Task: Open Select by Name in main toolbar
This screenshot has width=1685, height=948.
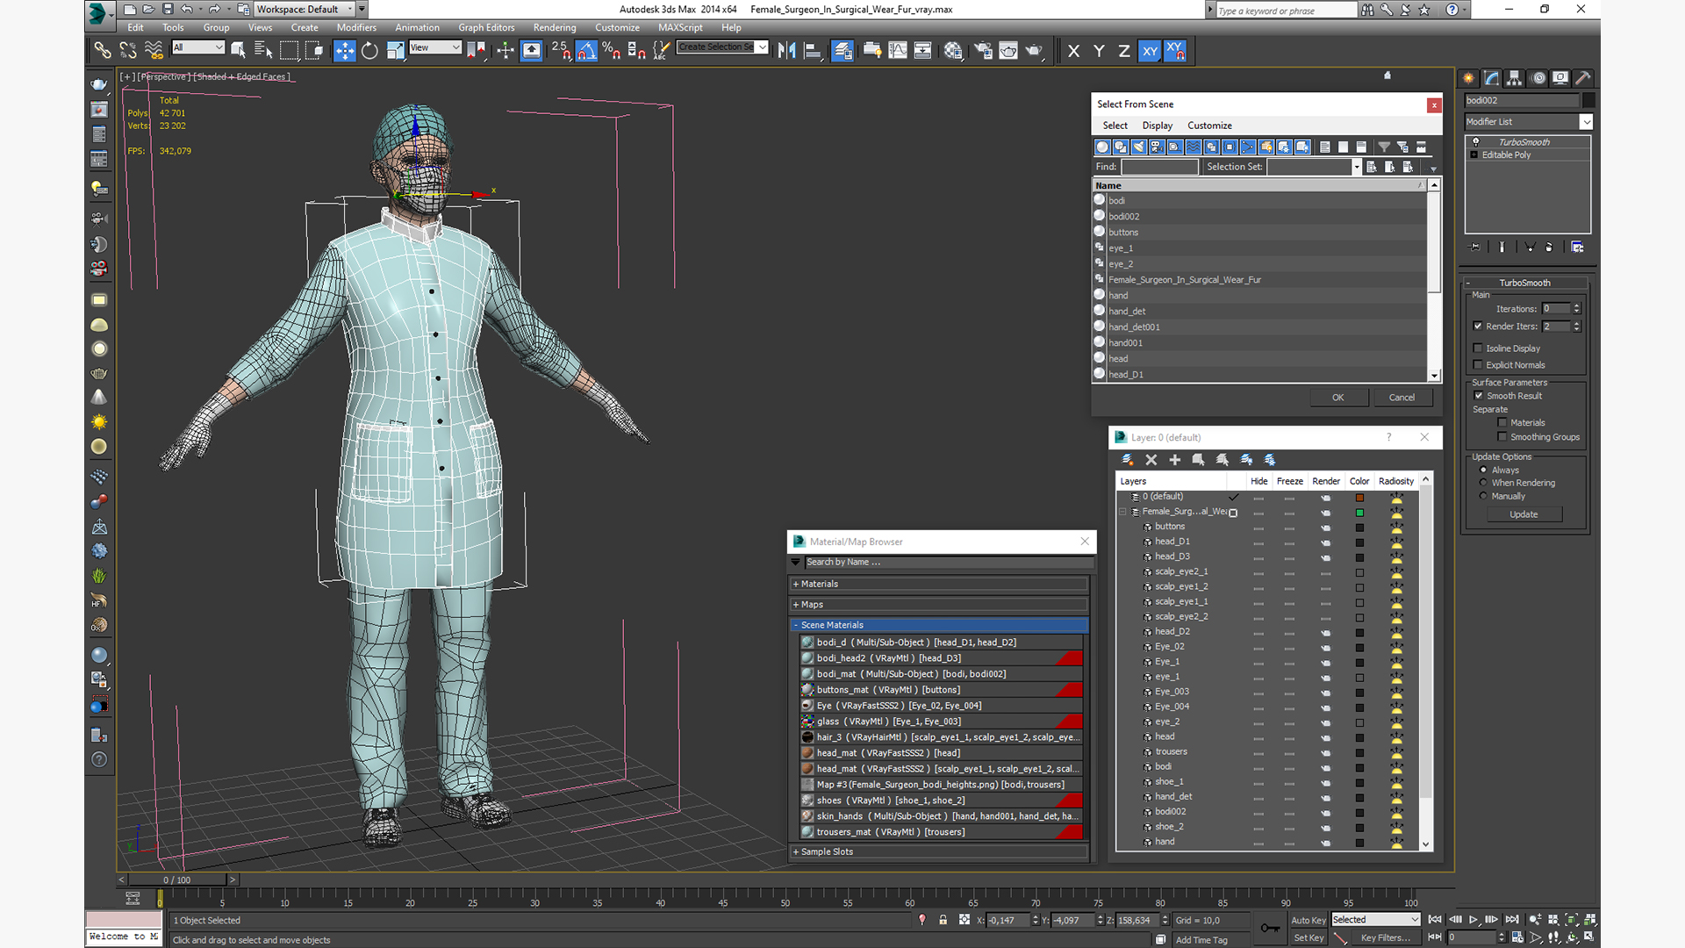Action: (262, 51)
